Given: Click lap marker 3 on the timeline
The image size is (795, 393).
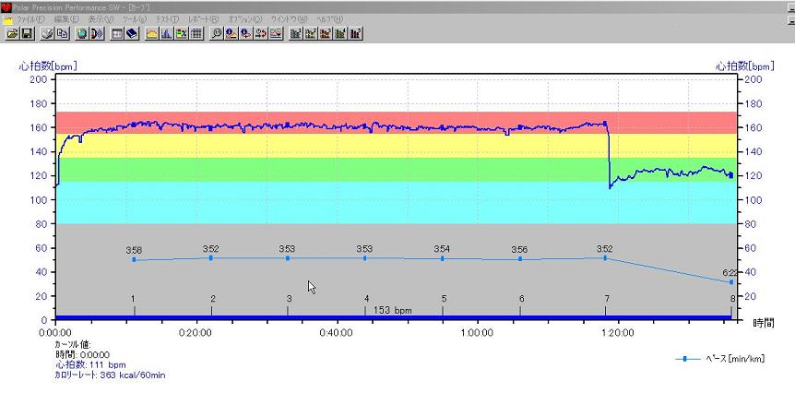Looking at the screenshot, I should click(288, 305).
